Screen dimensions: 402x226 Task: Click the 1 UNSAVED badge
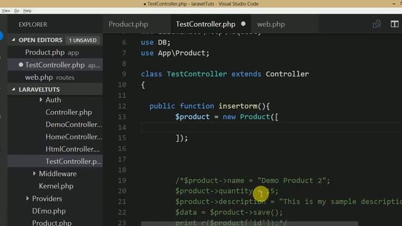coord(82,40)
